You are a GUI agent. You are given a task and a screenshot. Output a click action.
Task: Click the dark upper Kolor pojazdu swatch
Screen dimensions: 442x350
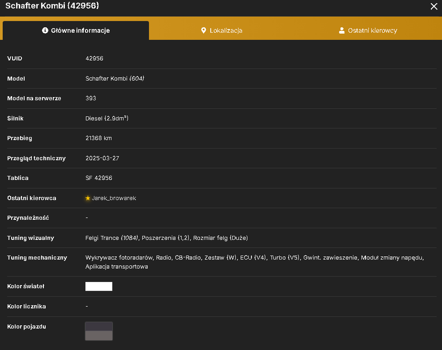98,327
